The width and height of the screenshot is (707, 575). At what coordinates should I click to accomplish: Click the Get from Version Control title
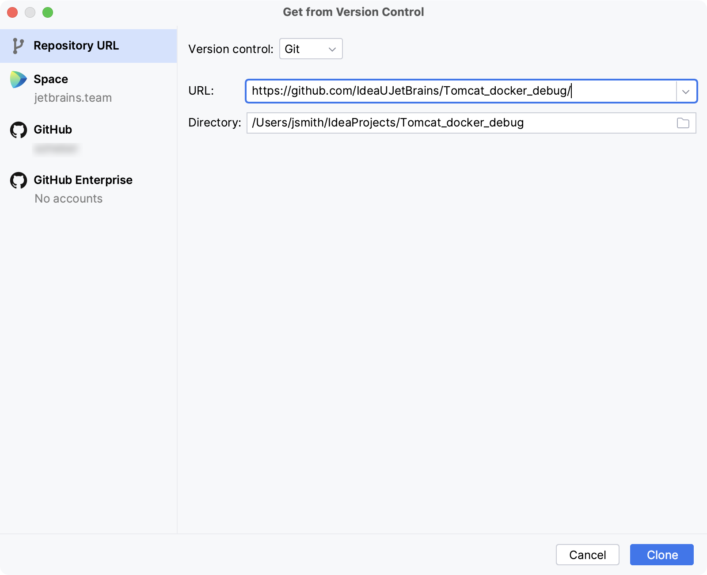pyautogui.click(x=353, y=12)
